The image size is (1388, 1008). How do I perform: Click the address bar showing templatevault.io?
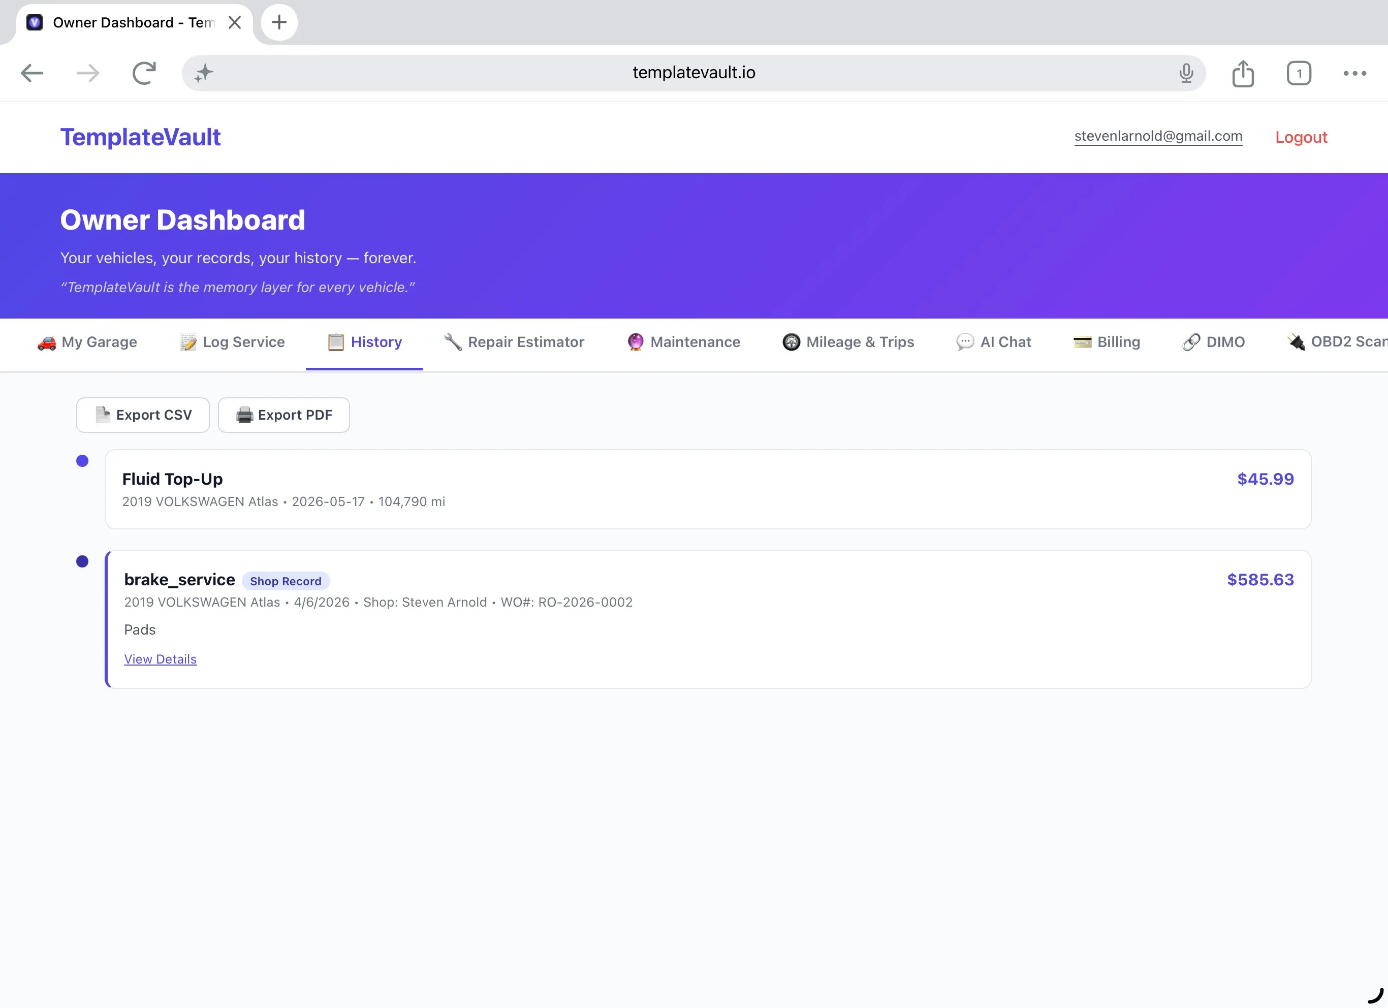coord(693,73)
